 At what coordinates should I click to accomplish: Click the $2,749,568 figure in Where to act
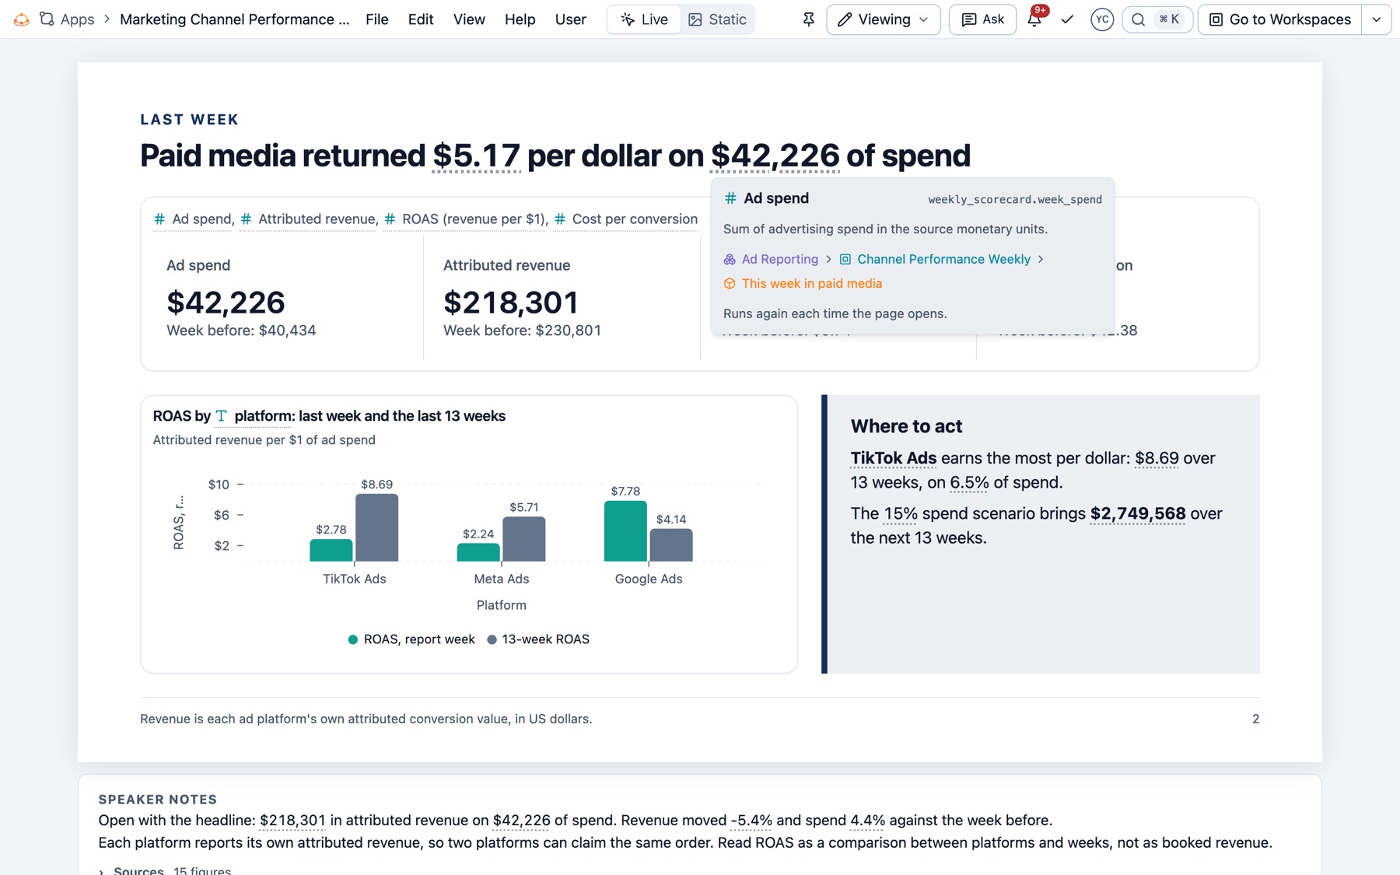coord(1138,513)
